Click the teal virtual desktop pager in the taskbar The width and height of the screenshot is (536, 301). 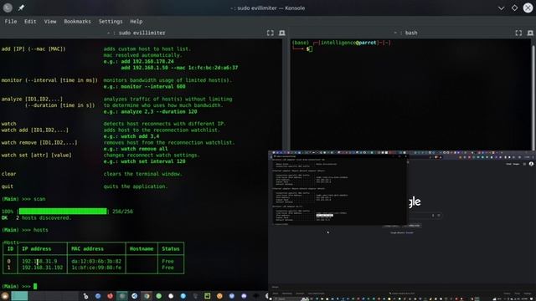click(19, 296)
